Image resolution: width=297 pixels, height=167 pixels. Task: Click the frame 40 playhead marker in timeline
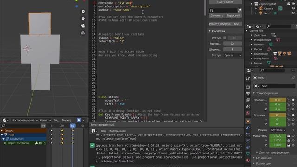[x=72, y=126]
